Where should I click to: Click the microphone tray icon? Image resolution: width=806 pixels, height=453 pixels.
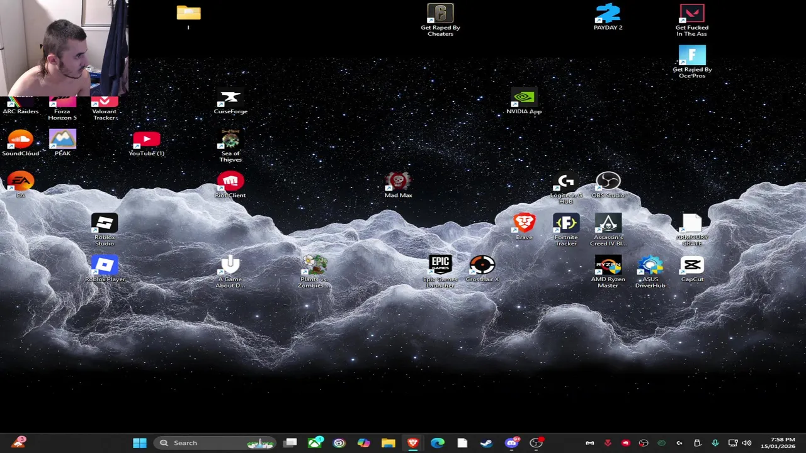715,443
